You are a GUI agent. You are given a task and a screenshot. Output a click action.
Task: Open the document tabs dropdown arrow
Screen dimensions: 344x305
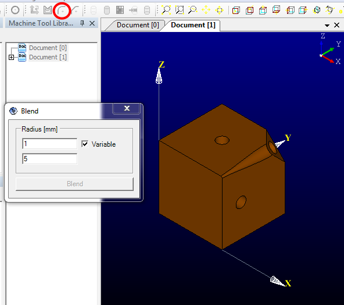coord(327,26)
